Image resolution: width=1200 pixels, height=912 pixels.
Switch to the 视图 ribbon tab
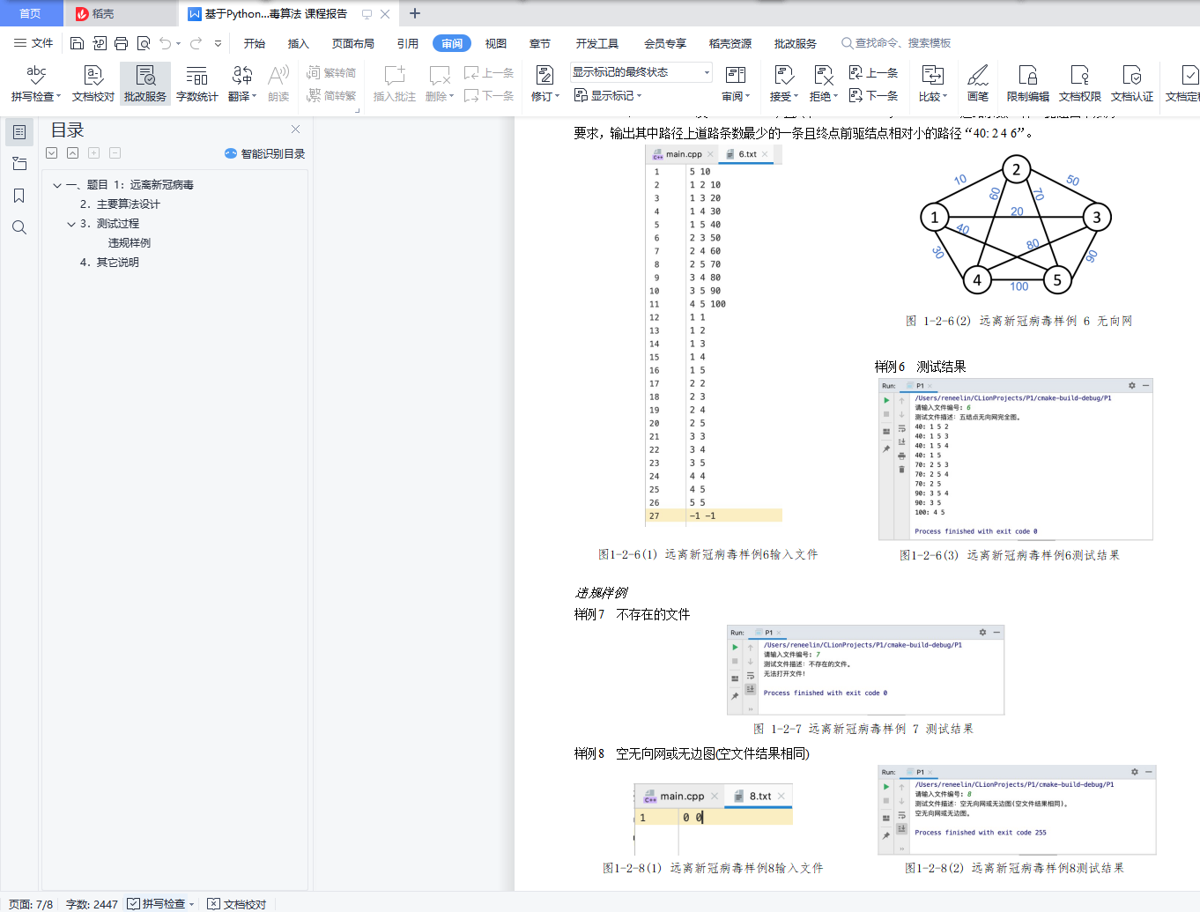(496, 43)
